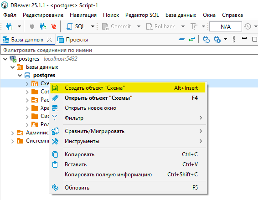Click the N/A field
Screen dimensions: 258x200
[x=226, y=26]
